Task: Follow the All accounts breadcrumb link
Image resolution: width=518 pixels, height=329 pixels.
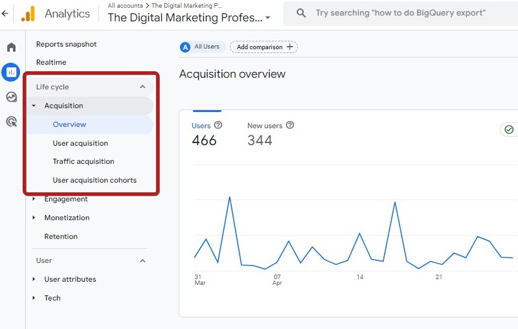Action: tap(125, 6)
